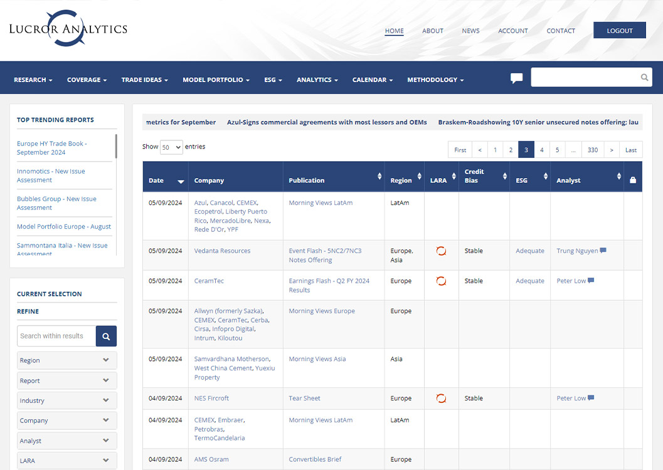Open the Account page link
This screenshot has height=470, width=663.
pos(513,31)
